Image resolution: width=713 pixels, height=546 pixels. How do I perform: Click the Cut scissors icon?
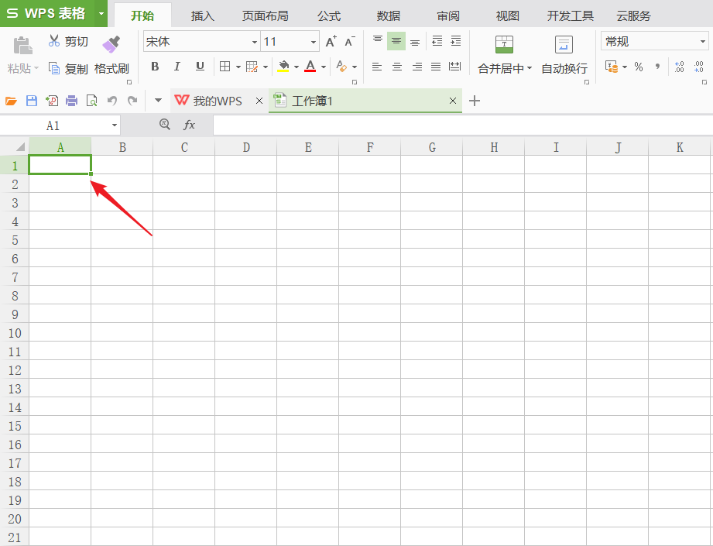pyautogui.click(x=54, y=41)
